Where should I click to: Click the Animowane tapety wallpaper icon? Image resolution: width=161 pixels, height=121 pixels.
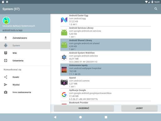point(64,70)
